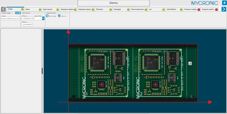Click the Demo title box
This screenshot has width=227, height=114.
click(113, 3)
